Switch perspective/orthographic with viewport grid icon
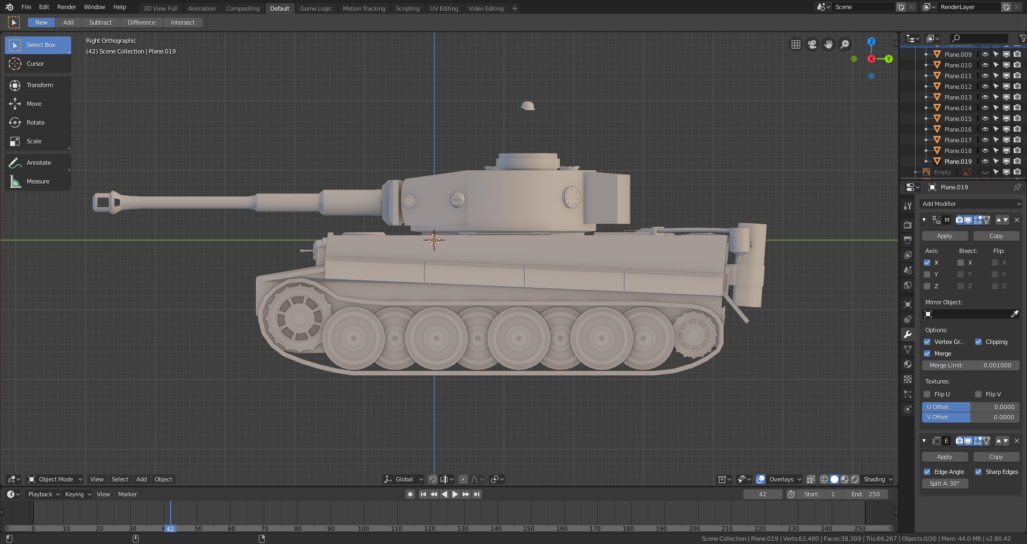 pyautogui.click(x=796, y=44)
